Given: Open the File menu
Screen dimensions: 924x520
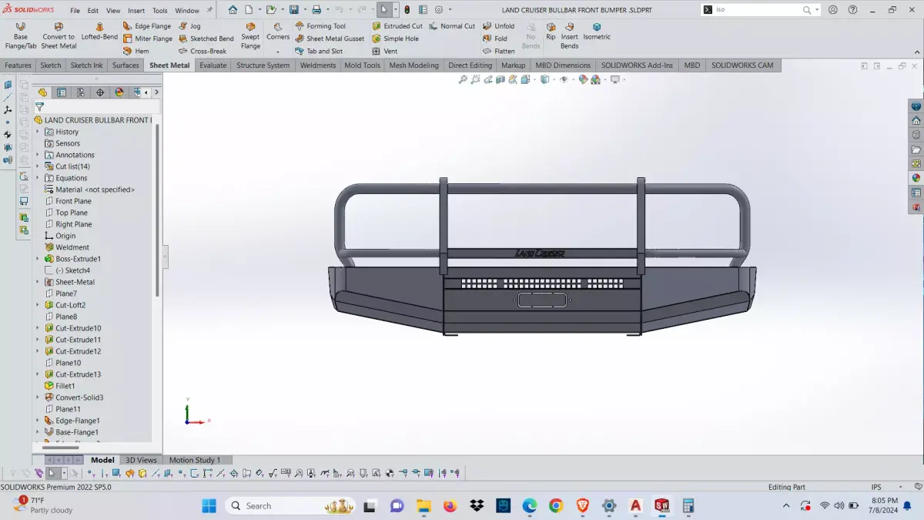Looking at the screenshot, I should 75,11.
